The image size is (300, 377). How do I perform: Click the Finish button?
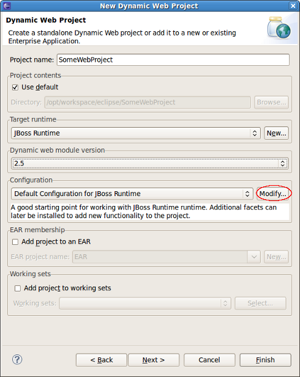(265, 360)
